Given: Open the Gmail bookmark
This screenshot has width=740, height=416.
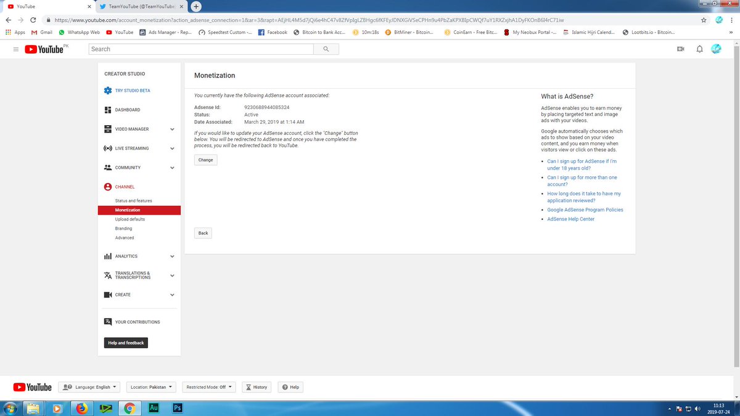Looking at the screenshot, I should 42,32.
